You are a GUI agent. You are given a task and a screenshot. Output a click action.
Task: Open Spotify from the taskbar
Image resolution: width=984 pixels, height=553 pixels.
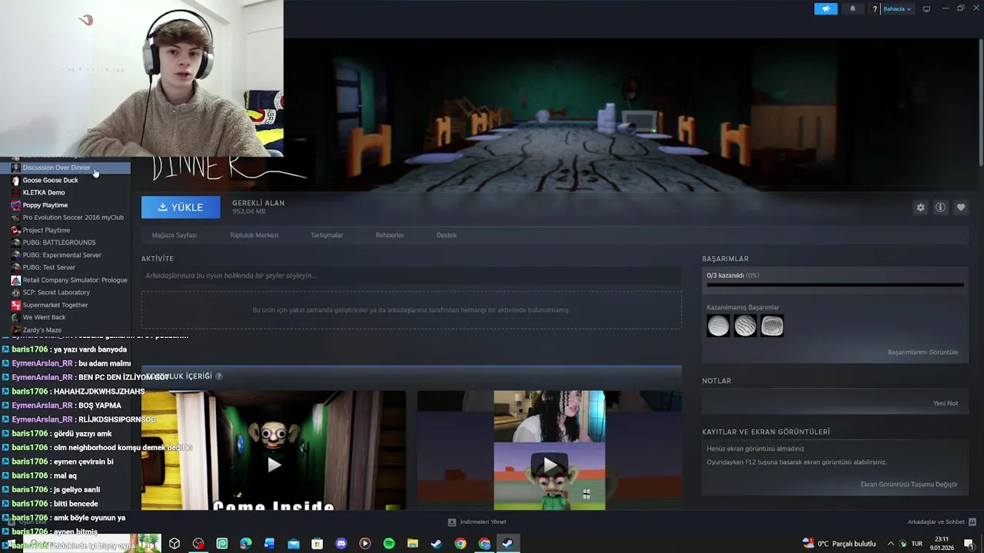click(389, 544)
